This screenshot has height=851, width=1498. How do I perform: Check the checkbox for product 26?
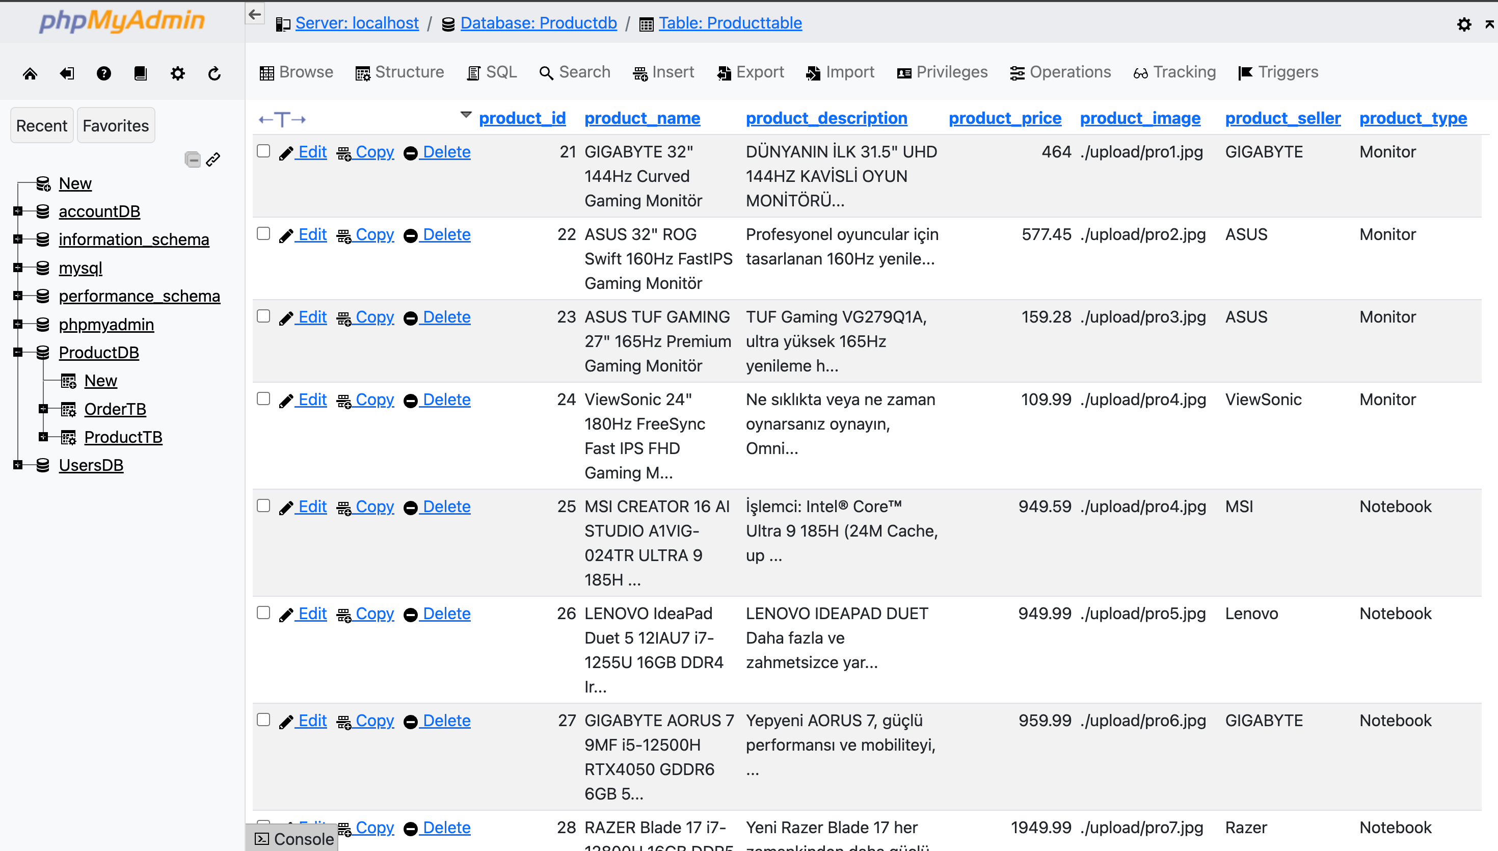point(263,612)
